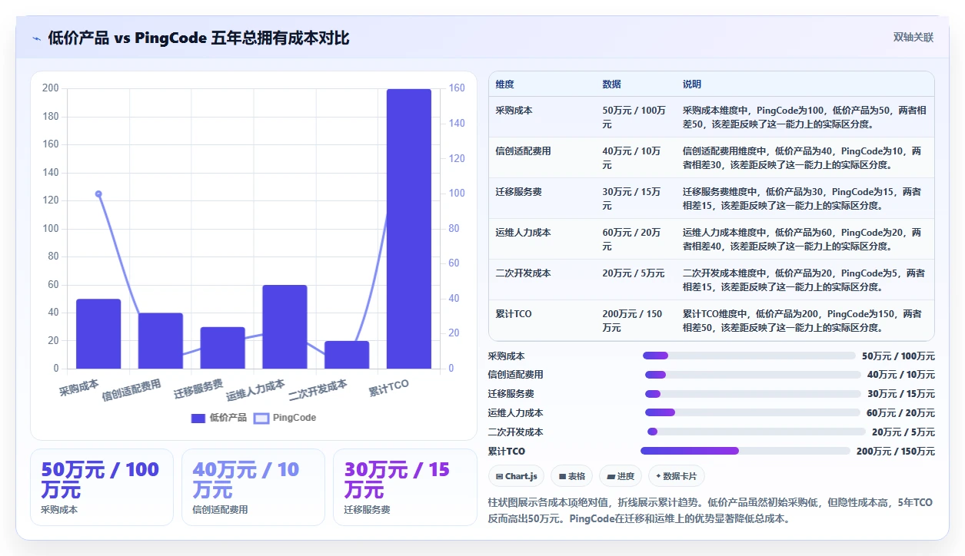
Task: Click the 数据 column header
Action: pyautogui.click(x=611, y=84)
